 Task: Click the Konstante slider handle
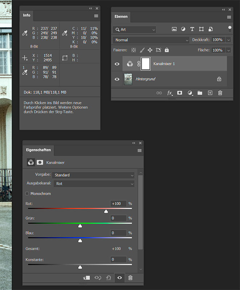(x=80, y=267)
